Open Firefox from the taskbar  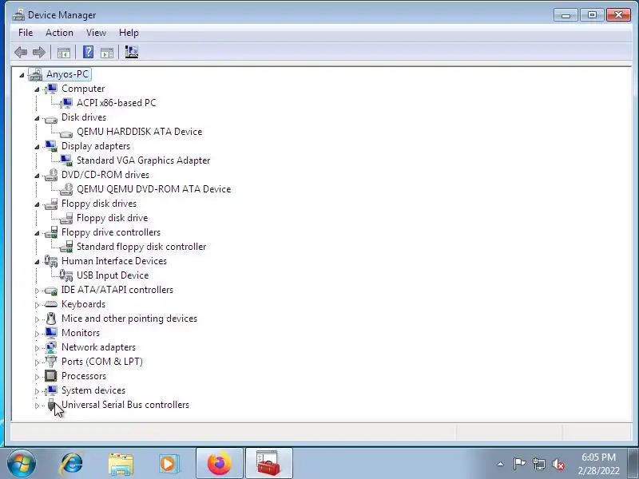point(219,464)
